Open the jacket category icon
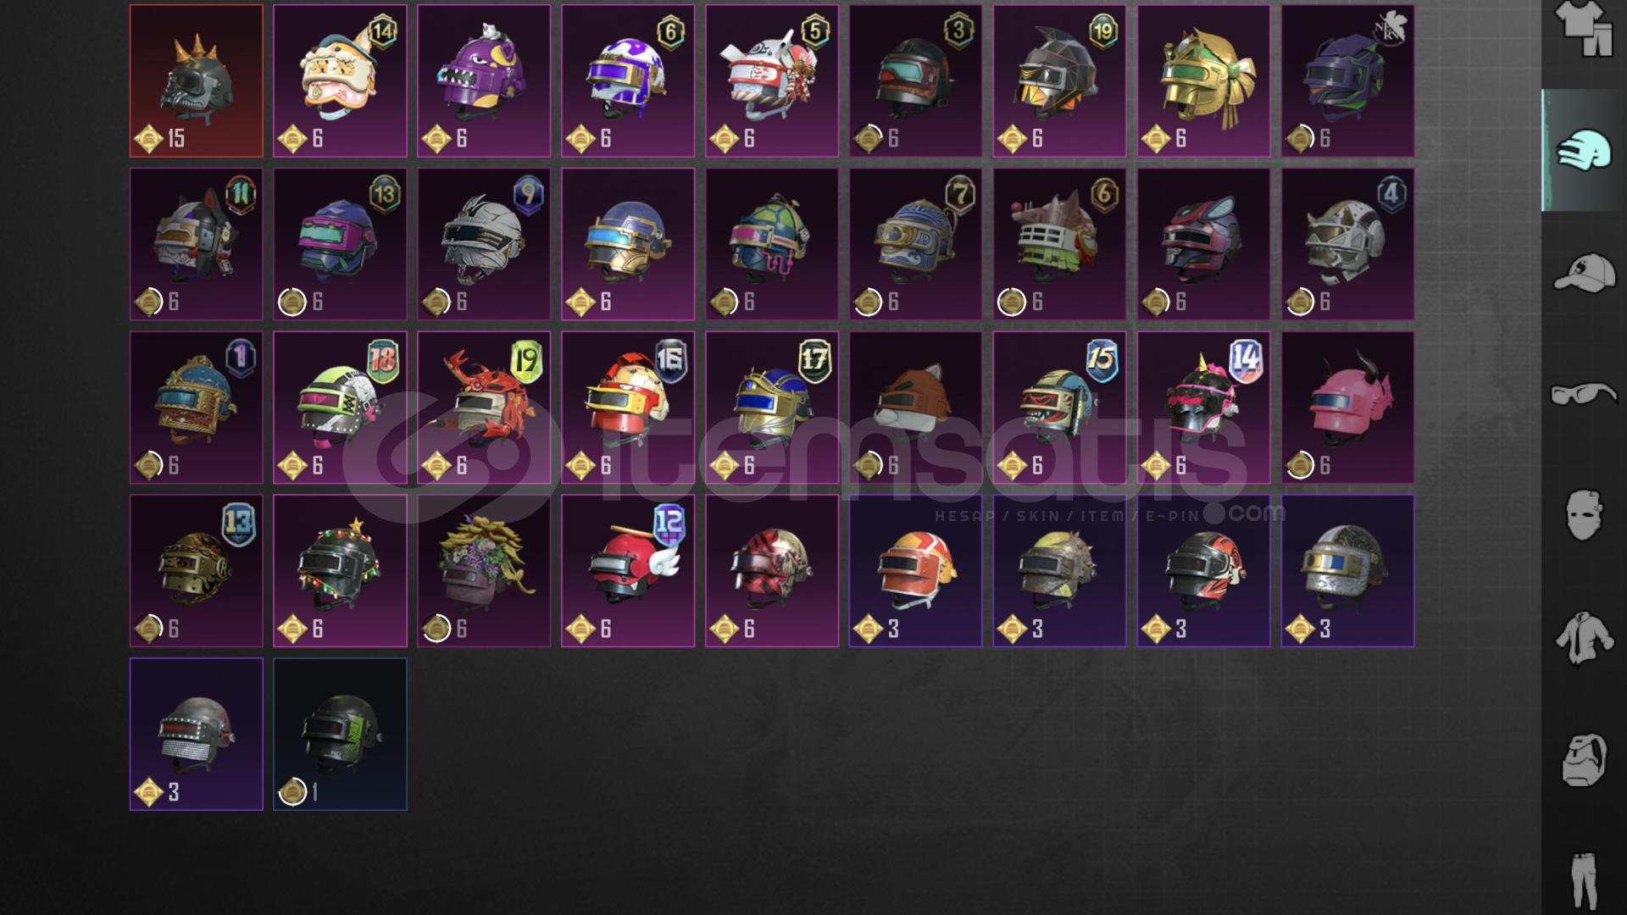1627x915 pixels. (1583, 637)
